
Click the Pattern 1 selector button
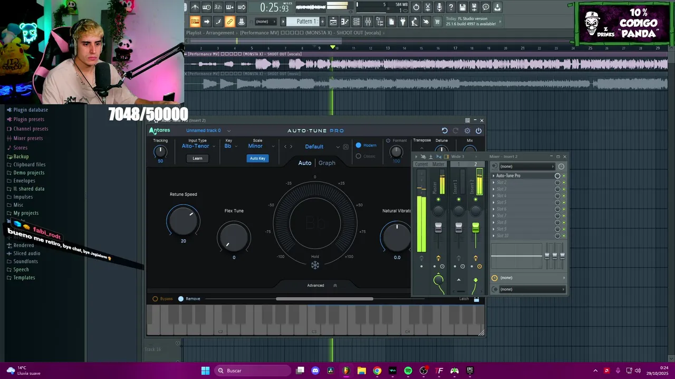click(304, 22)
